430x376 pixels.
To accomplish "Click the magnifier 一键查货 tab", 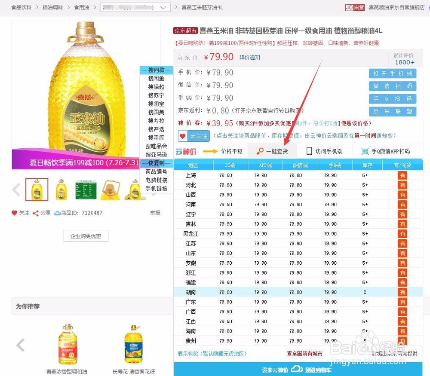I will pyautogui.click(x=272, y=151).
